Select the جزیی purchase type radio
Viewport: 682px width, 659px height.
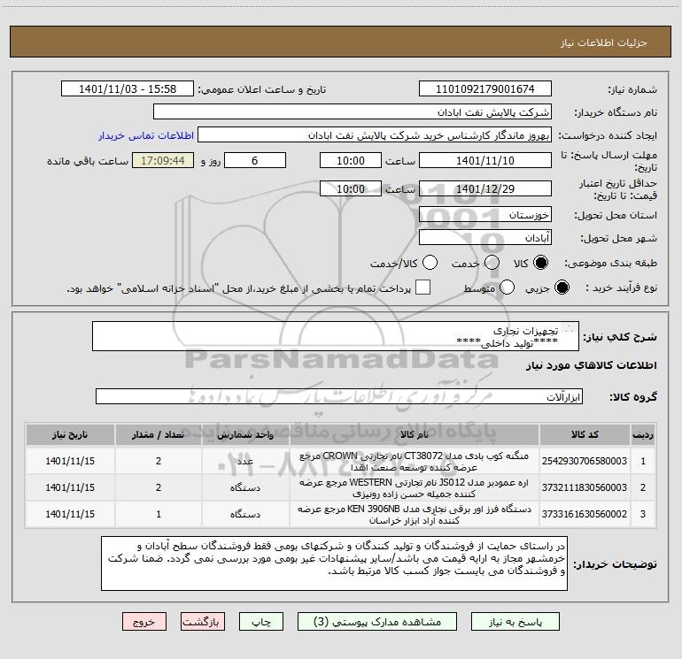coord(562,287)
